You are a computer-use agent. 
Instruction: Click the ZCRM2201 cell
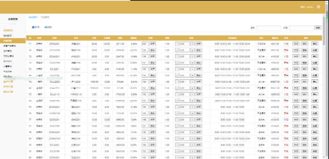tap(54, 132)
